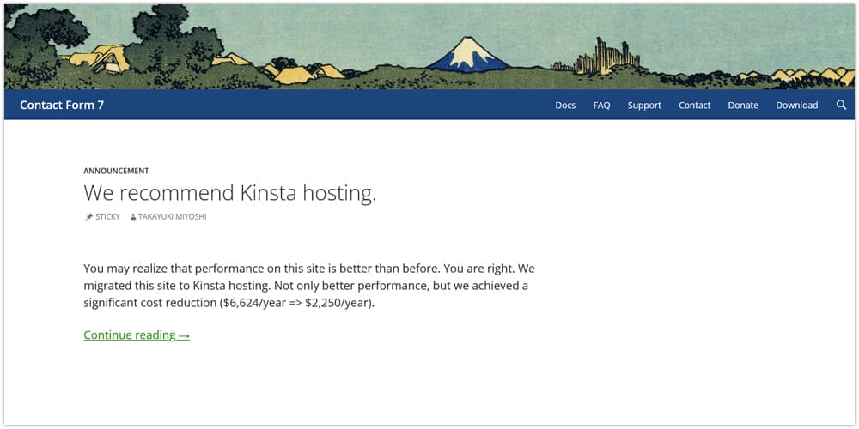Open the Docs menu item
Image resolution: width=859 pixels, height=429 pixels.
pyautogui.click(x=565, y=106)
